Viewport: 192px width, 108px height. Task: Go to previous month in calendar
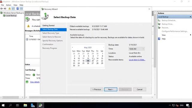coord(72,47)
